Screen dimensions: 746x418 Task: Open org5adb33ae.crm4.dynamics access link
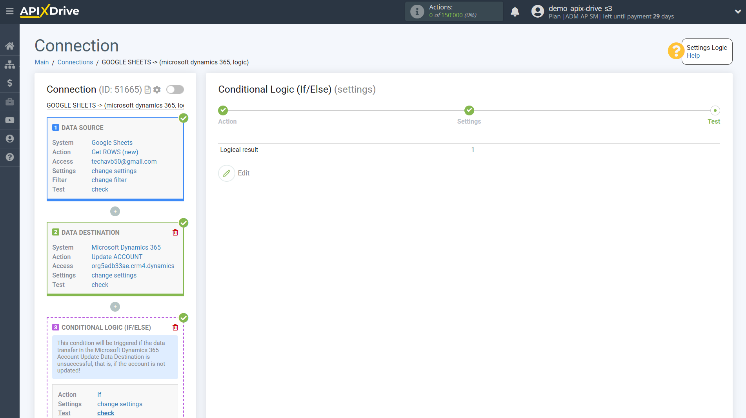pyautogui.click(x=133, y=266)
